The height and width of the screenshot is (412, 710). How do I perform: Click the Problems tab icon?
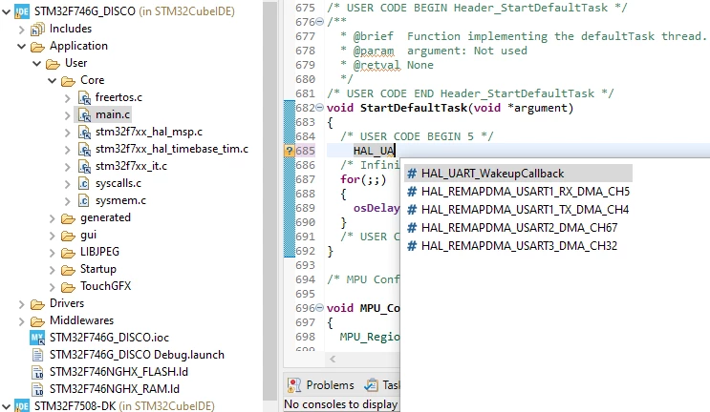(294, 385)
